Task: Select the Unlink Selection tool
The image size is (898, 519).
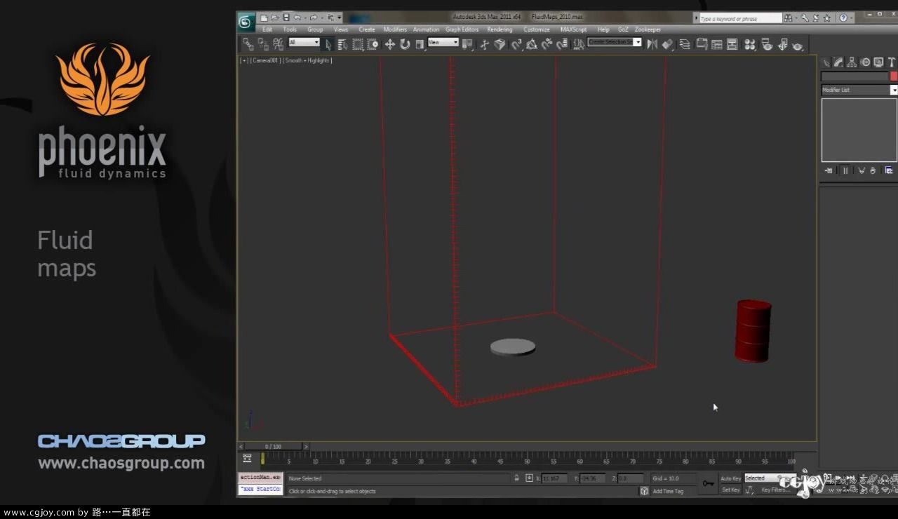Action: coord(263,44)
